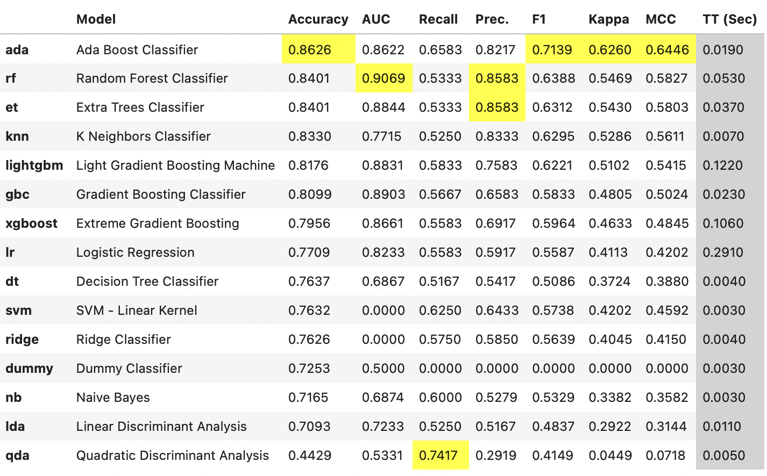767x476 pixels.
Task: Click xgboost training time 0.1060
Action: tap(723, 223)
